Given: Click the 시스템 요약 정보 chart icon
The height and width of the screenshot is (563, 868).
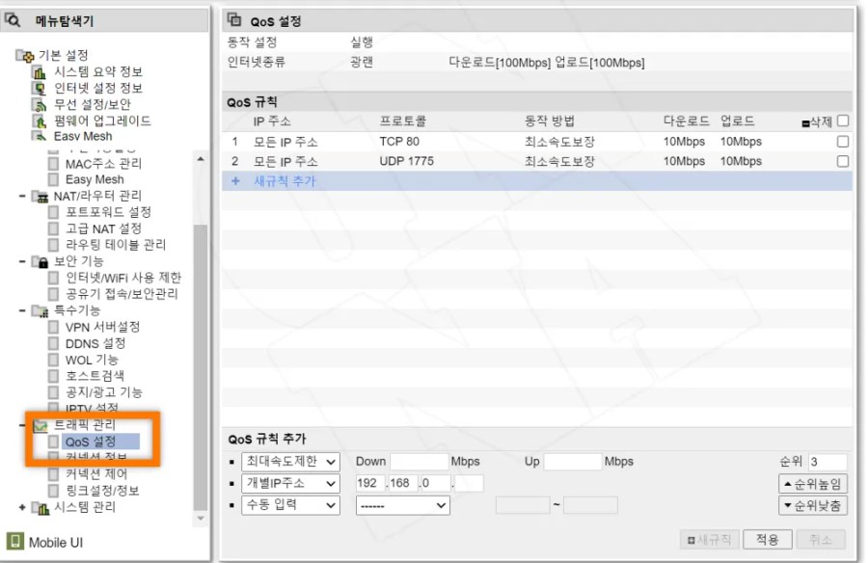Looking at the screenshot, I should point(41,72).
